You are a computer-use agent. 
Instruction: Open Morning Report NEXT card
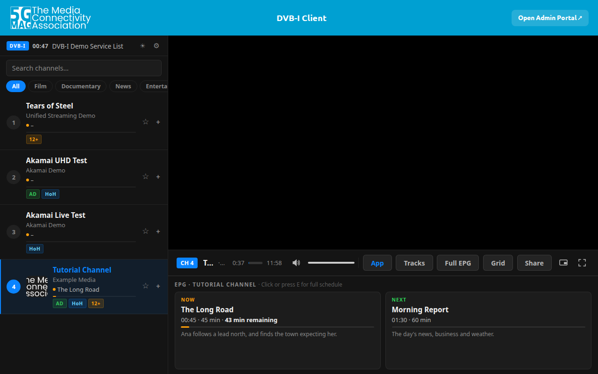point(488,331)
